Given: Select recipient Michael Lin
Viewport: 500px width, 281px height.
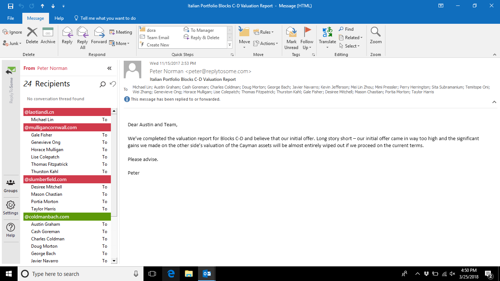Looking at the screenshot, I should [x=42, y=120].
